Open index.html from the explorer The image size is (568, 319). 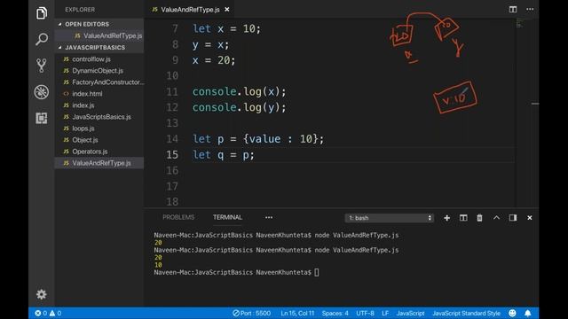pos(87,94)
